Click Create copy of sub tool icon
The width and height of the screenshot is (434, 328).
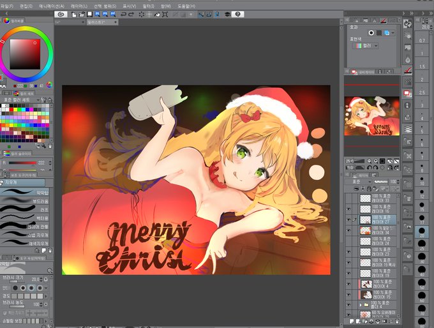(x=43, y=251)
